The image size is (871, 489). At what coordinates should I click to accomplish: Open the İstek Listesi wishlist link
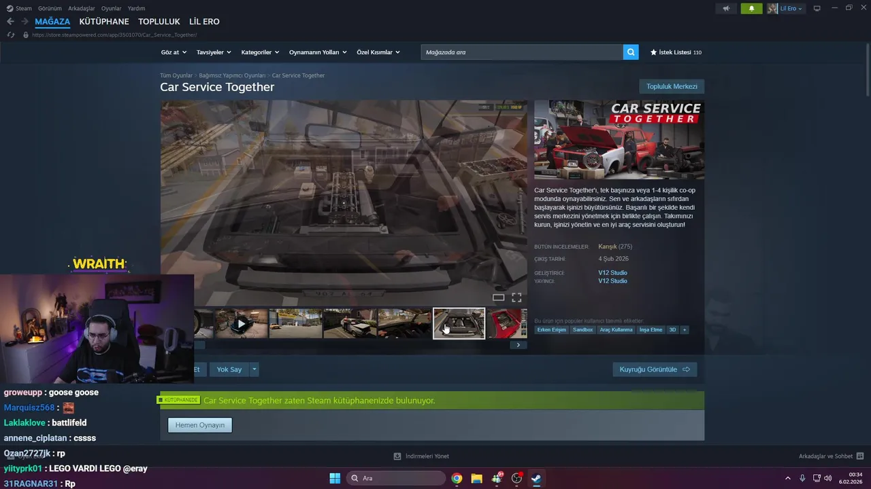pyautogui.click(x=676, y=52)
